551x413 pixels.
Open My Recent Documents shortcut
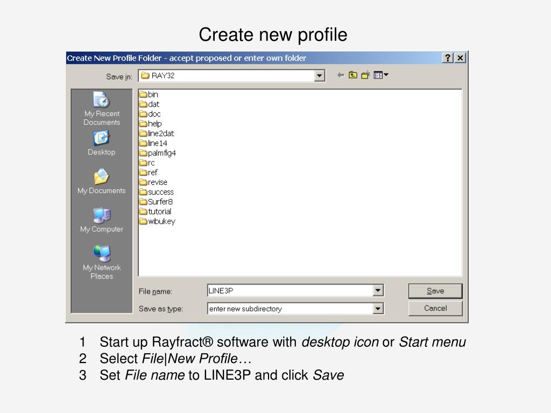[x=102, y=108]
